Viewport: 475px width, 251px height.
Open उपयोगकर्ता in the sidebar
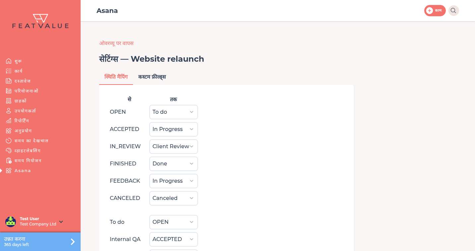point(25,111)
